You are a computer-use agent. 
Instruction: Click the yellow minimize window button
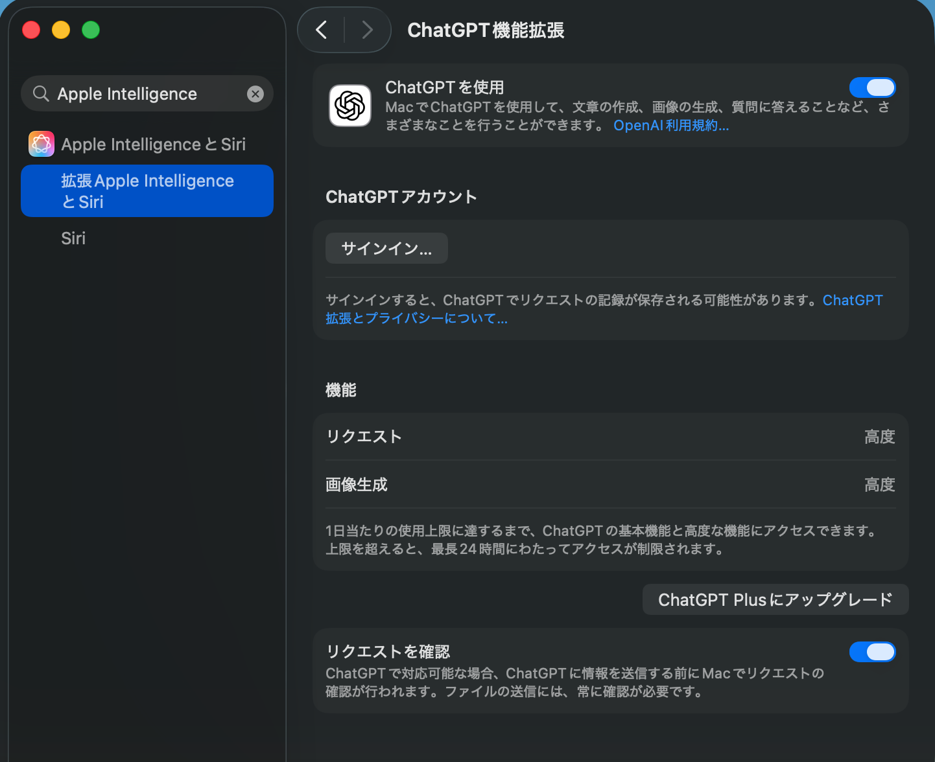click(x=61, y=30)
